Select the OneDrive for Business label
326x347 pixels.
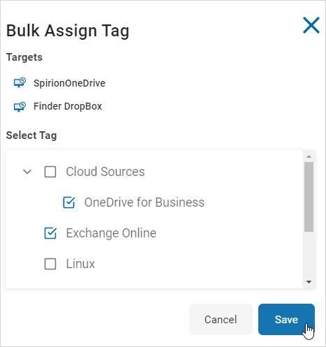(145, 202)
